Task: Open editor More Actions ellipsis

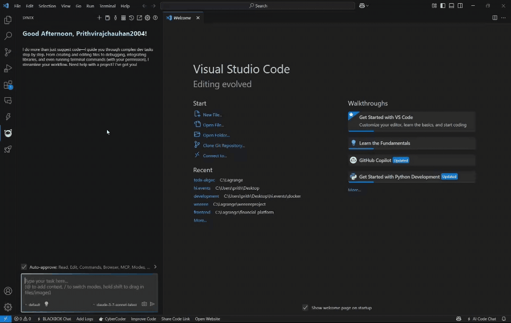Action: (x=503, y=18)
